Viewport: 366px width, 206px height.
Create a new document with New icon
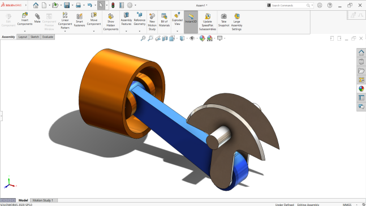44,5
